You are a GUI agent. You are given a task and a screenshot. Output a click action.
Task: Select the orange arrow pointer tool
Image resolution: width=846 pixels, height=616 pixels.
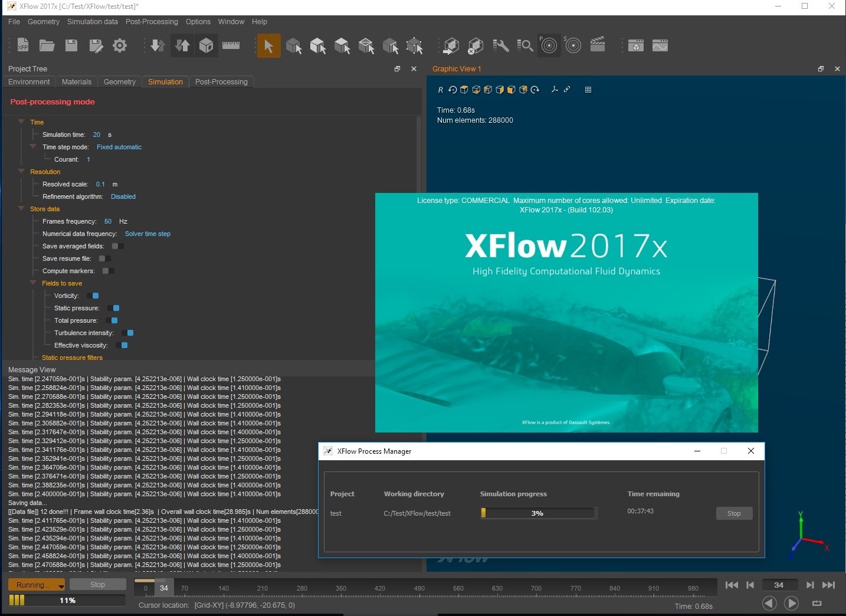pyautogui.click(x=268, y=45)
